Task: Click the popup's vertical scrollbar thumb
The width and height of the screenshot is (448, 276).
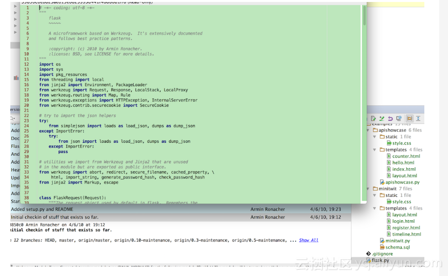Action: click(x=364, y=16)
